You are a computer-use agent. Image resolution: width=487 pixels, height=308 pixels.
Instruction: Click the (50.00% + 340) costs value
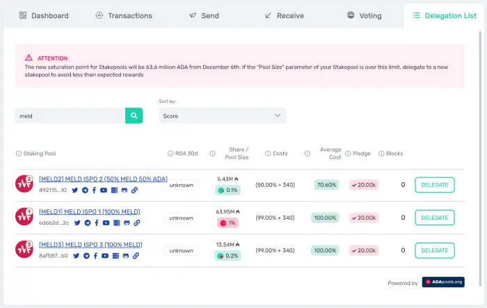275,185
